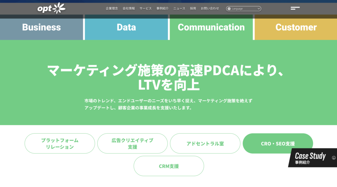The image size is (337, 187).
Task: Switch to the Data tab
Action: click(126, 27)
